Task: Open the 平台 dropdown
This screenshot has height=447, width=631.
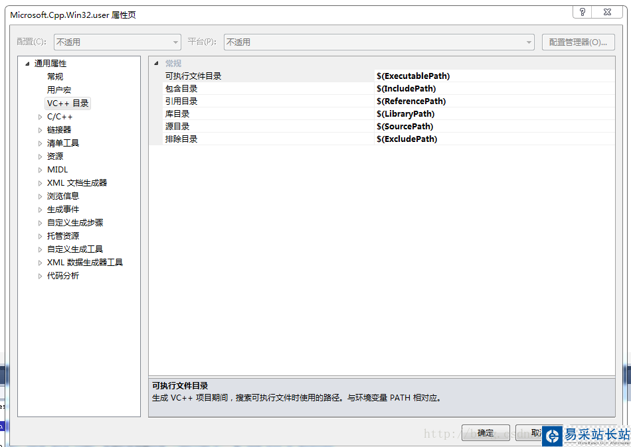Action: [x=379, y=42]
